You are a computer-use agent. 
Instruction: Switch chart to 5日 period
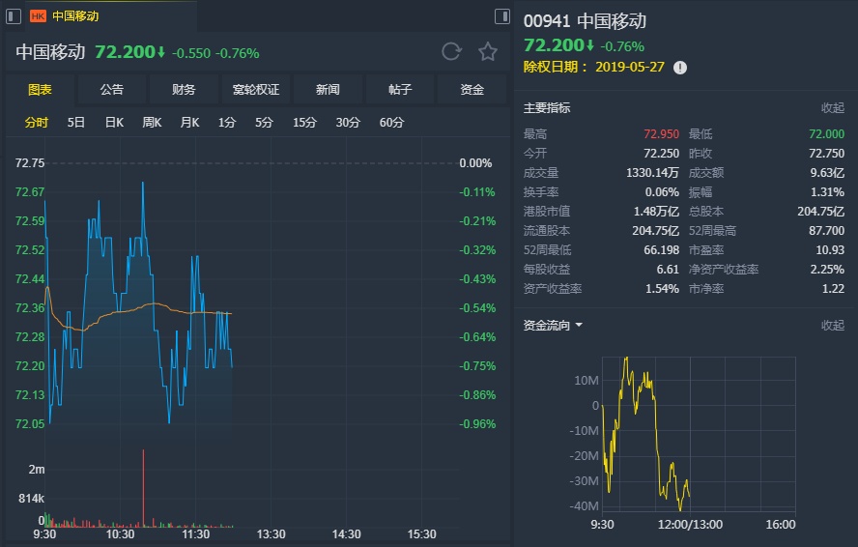[x=76, y=123]
